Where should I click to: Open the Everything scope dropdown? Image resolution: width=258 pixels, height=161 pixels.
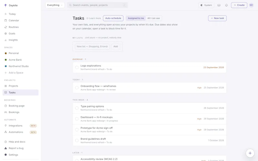click(55, 5)
